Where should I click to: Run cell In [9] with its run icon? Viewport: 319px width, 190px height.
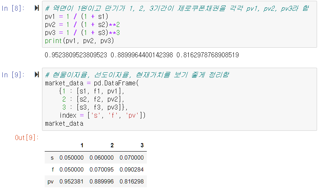click(x=37, y=75)
